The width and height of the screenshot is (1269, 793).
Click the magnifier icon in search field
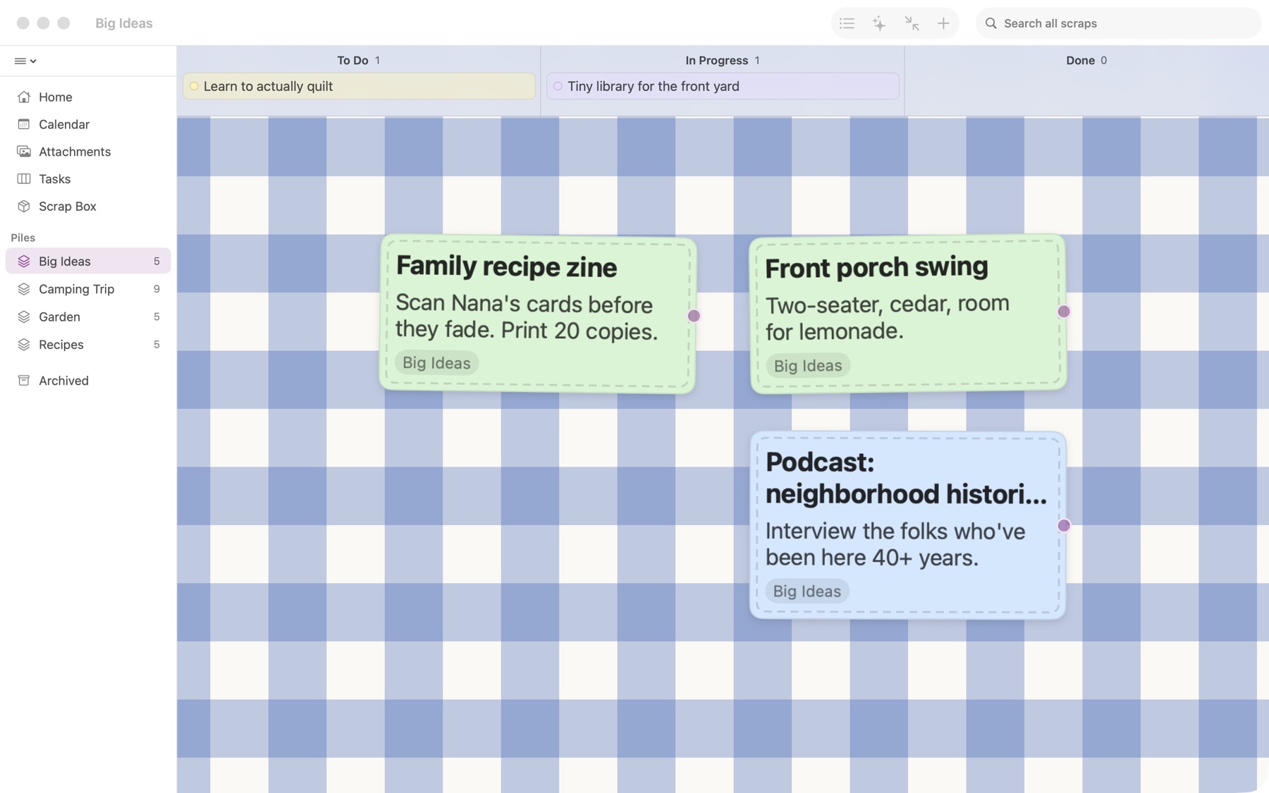click(x=991, y=23)
